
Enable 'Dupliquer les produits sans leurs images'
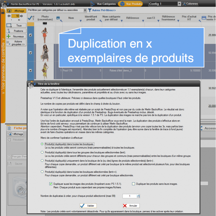click(x=133, y=184)
